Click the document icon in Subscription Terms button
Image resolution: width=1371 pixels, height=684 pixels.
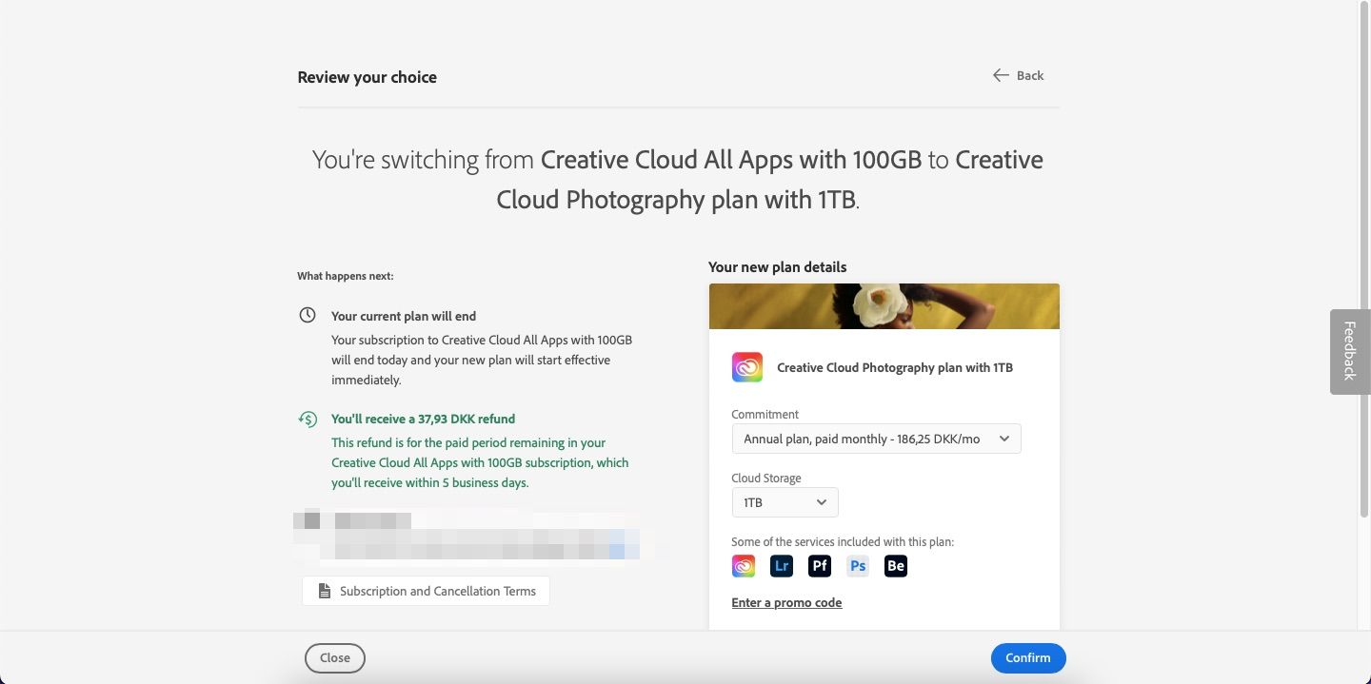(325, 591)
